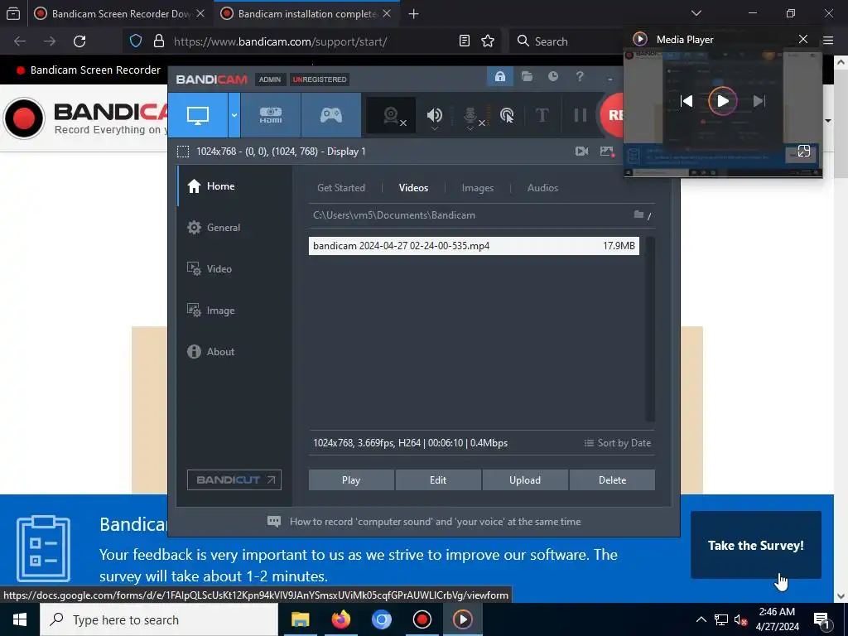Switch to Bandicam Screen Recorder Download tab
This screenshot has width=848, height=636.
[120, 13]
